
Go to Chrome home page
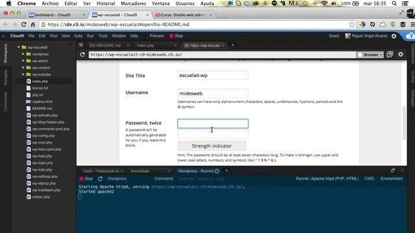33,25
